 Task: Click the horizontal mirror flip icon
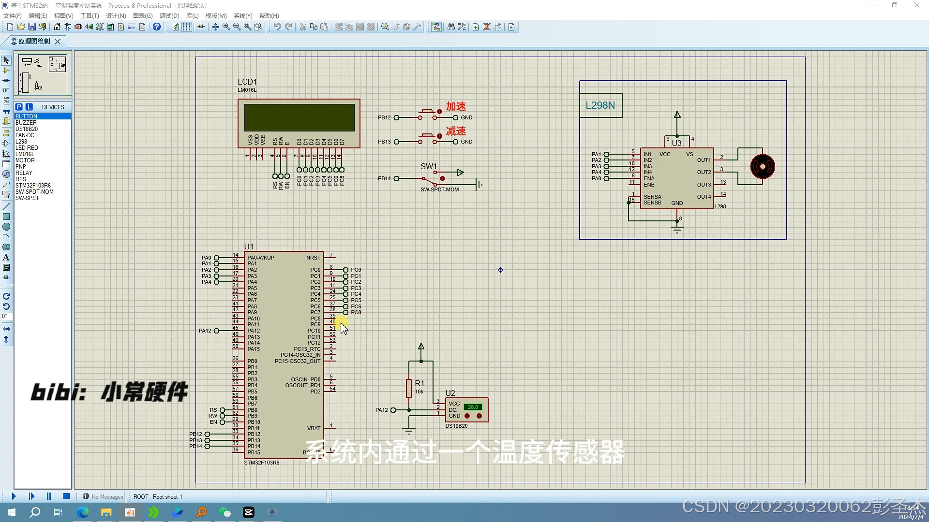pyautogui.click(x=6, y=329)
